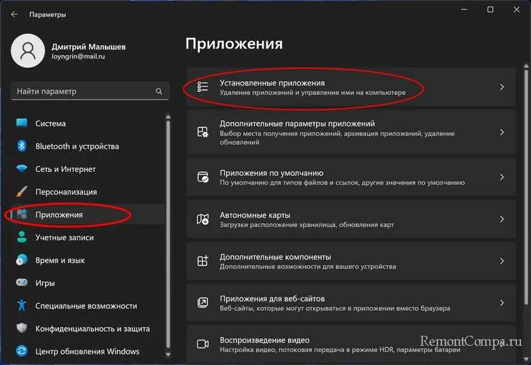Click the icon of Дополнительные параметры приложений
Screen dimensions: 531x365
pos(202,132)
